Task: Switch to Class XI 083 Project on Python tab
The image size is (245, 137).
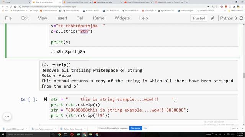Action: [169, 2]
